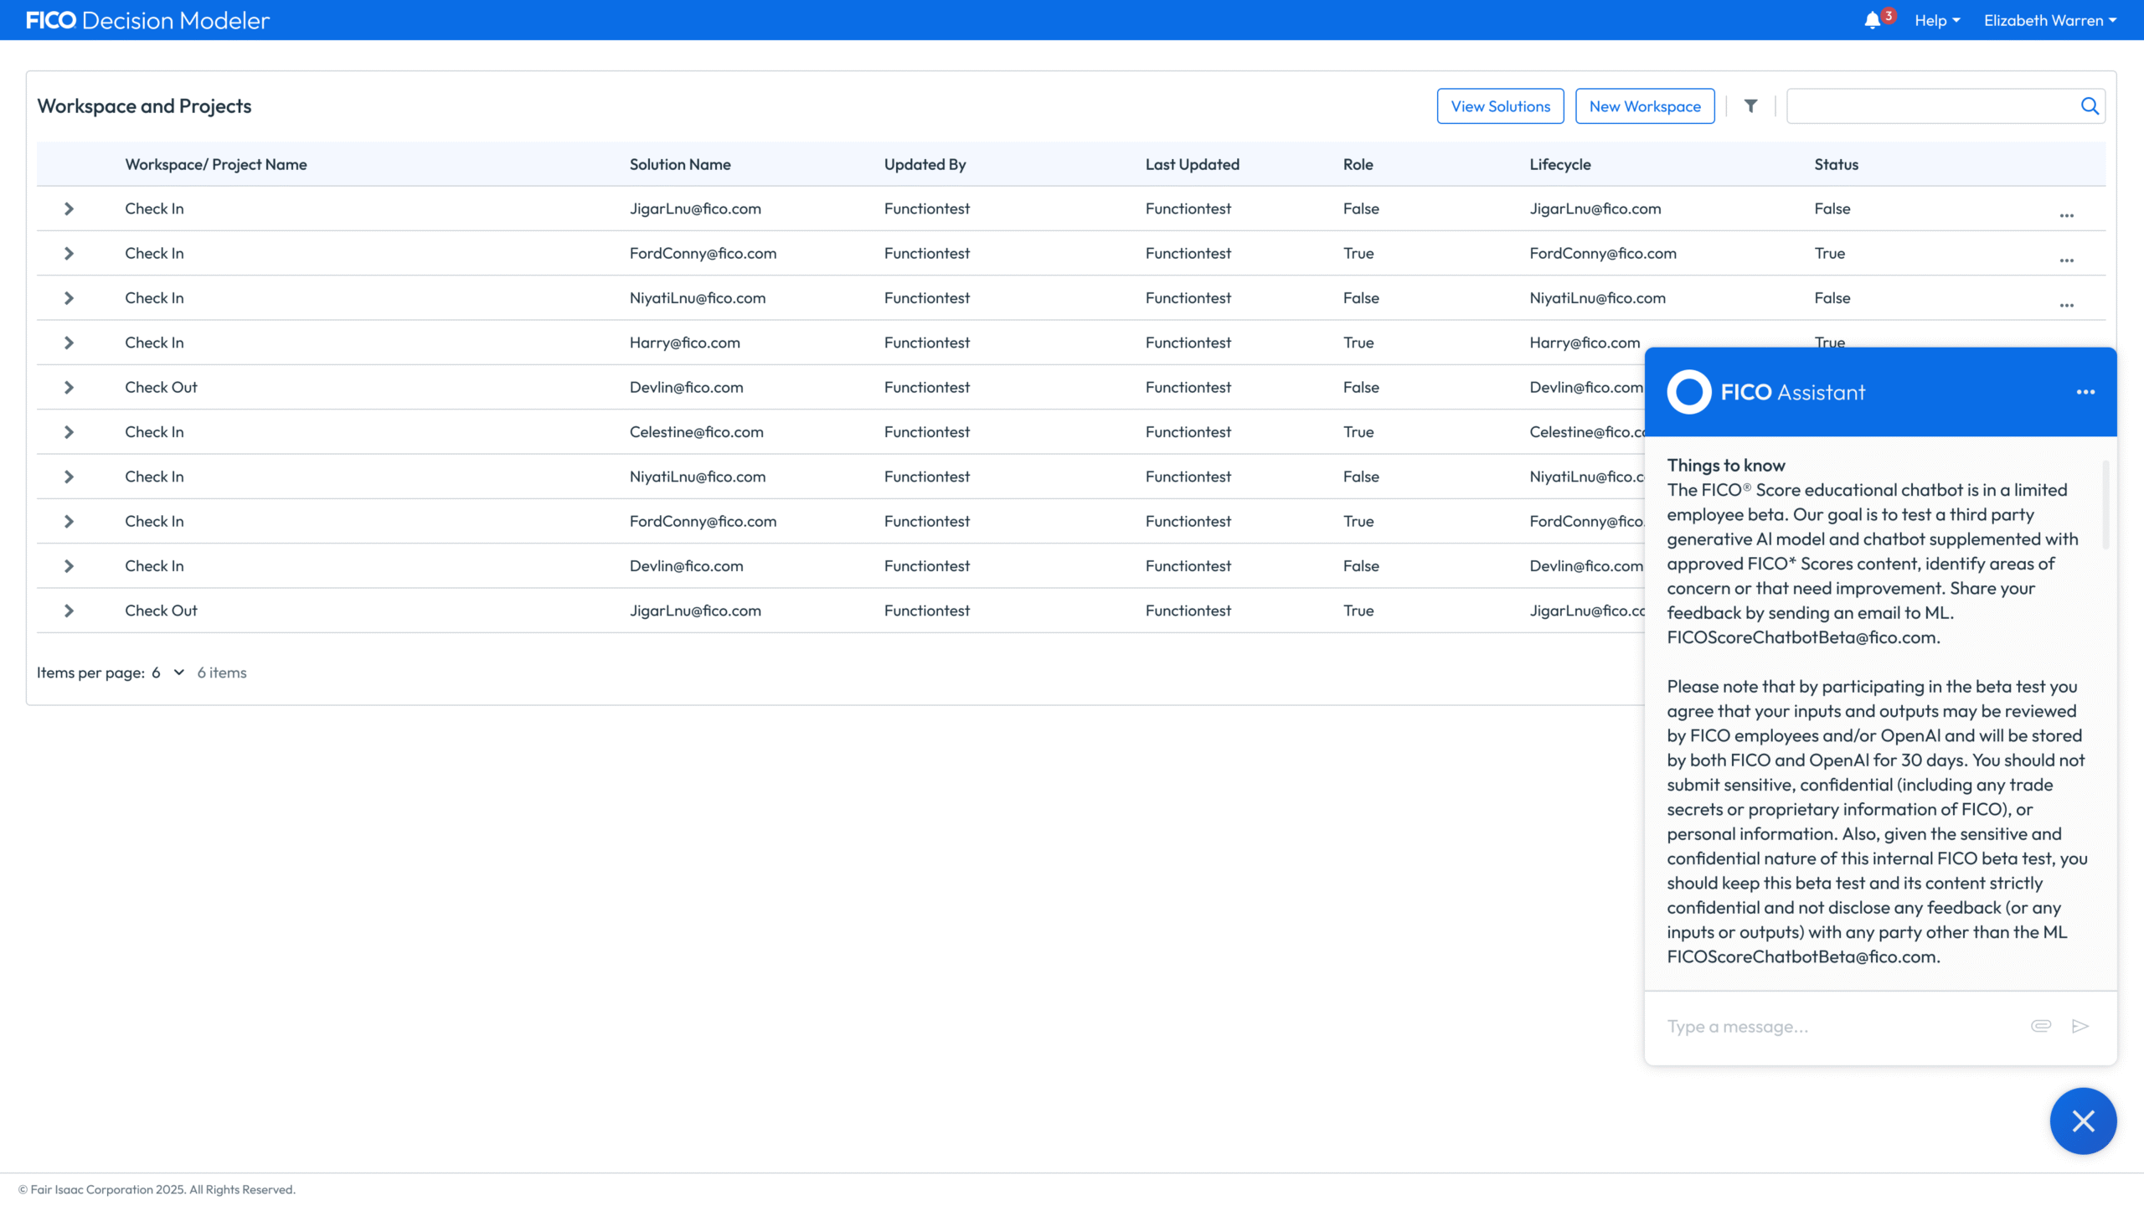Viewport: 2144px width, 1206px height.
Task: Open the Items per page dropdown
Action: tap(168, 673)
